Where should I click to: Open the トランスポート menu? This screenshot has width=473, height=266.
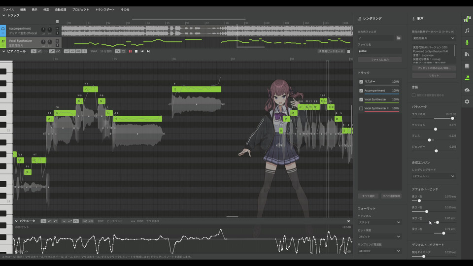coord(104,9)
